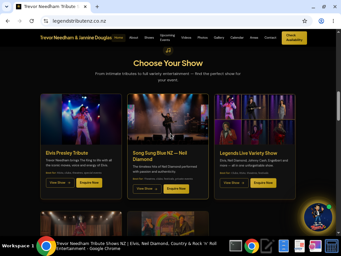341x256 pixels.
Task: Click the Song Sung Blue NZ title
Action: click(x=160, y=156)
